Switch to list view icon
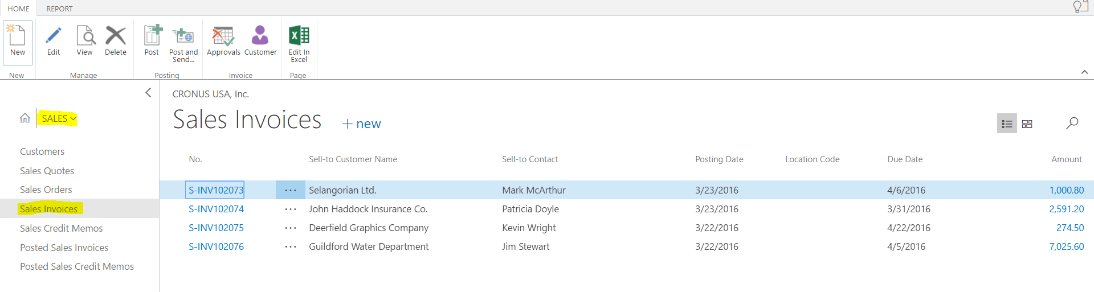Viewport: 1094px width, 292px height. point(1007,124)
